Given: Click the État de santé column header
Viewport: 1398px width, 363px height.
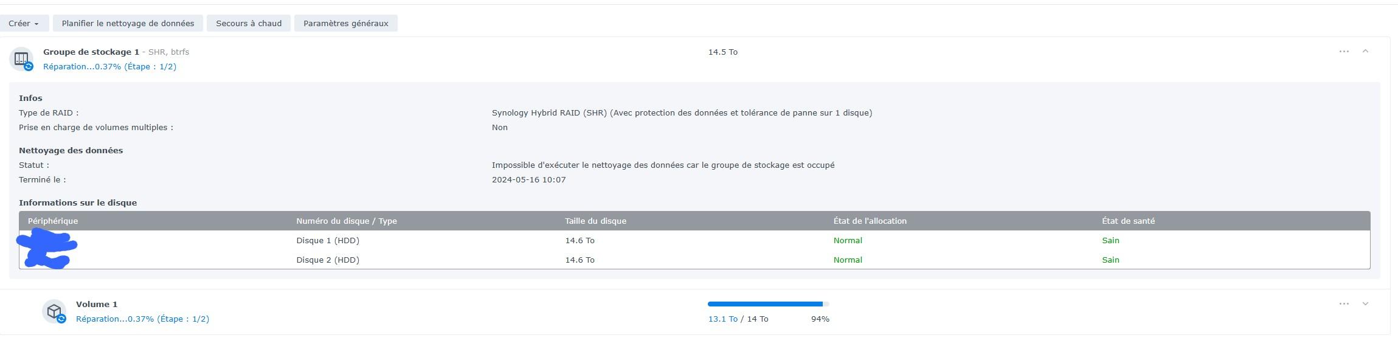Looking at the screenshot, I should coord(1128,221).
